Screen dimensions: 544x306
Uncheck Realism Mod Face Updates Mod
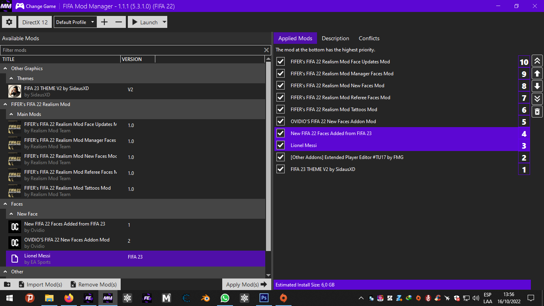[x=281, y=61]
